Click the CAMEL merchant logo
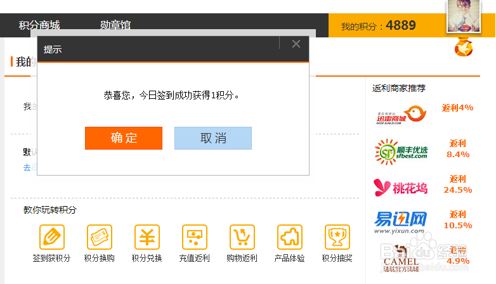 tap(400, 258)
